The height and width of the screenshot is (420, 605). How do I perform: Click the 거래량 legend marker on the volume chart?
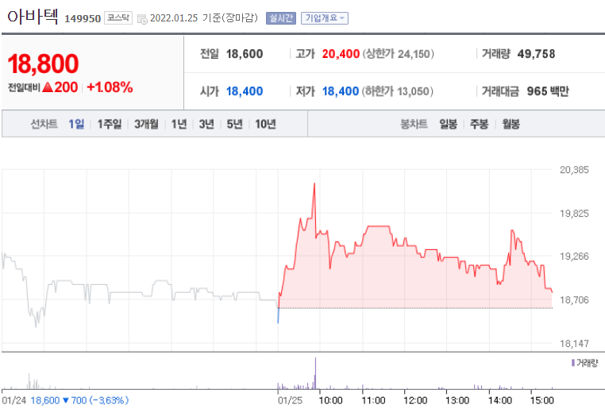(573, 363)
